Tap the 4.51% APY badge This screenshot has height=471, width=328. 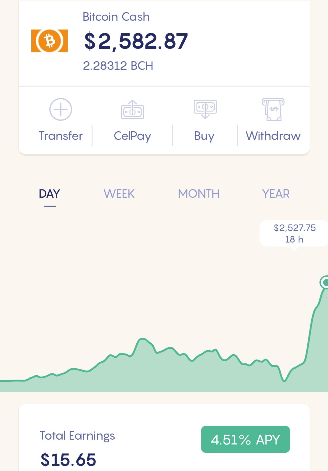pyautogui.click(x=246, y=439)
